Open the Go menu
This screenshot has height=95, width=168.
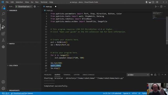point(32,2)
